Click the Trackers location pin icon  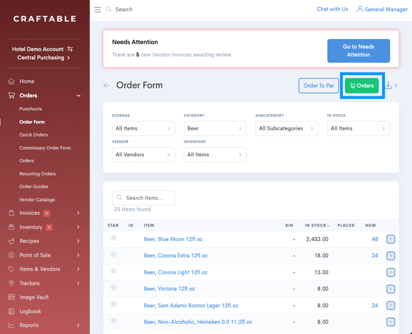11,283
